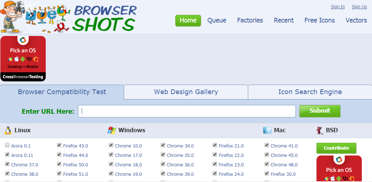This screenshot has width=372, height=182.
Task: Uncheck the Chrome 39.0 checkbox
Action: [163, 173]
